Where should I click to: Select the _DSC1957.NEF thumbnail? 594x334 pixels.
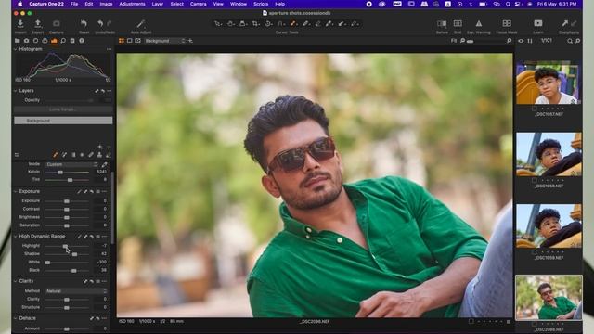tap(549, 83)
